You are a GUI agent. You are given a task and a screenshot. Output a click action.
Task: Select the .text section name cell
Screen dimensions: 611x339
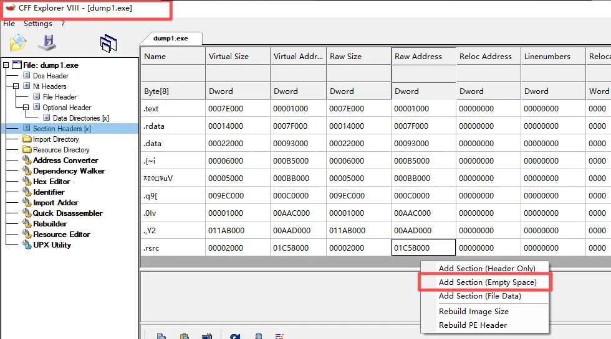(173, 108)
